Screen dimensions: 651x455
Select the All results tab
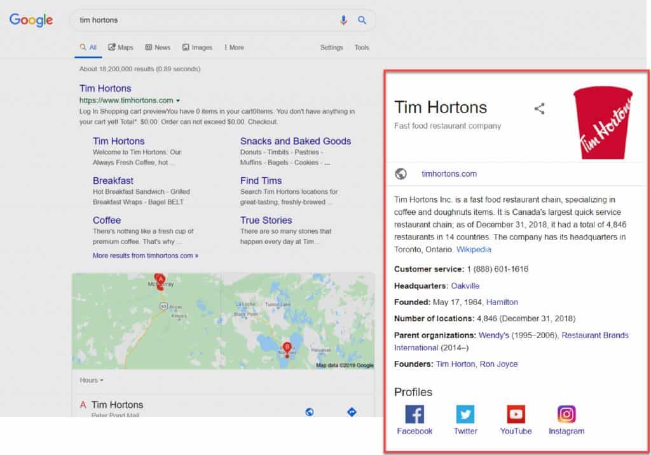[x=88, y=47]
